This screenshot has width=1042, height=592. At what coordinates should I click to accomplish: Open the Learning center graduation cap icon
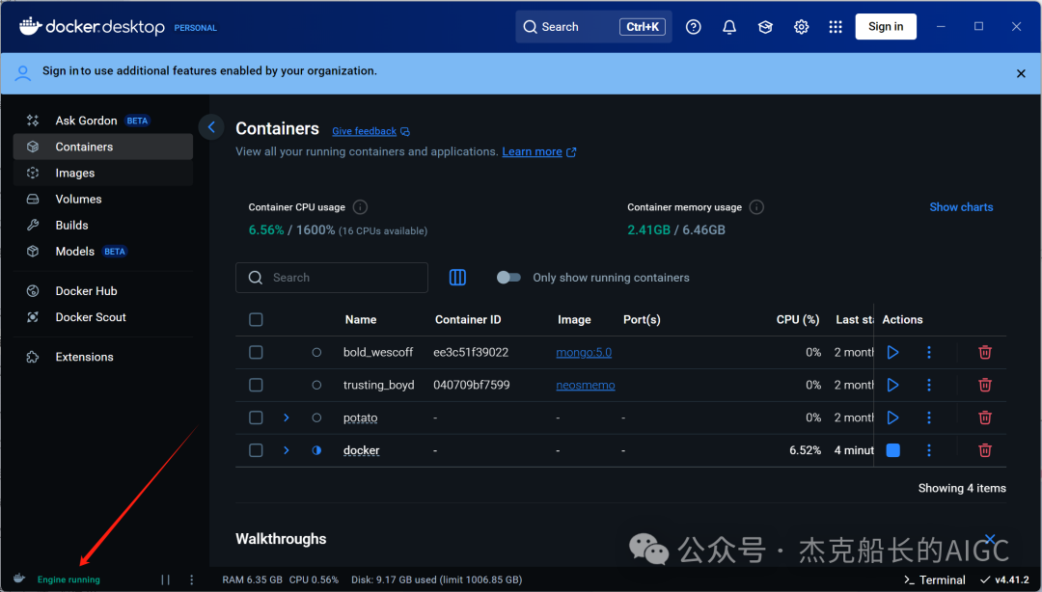pos(765,27)
